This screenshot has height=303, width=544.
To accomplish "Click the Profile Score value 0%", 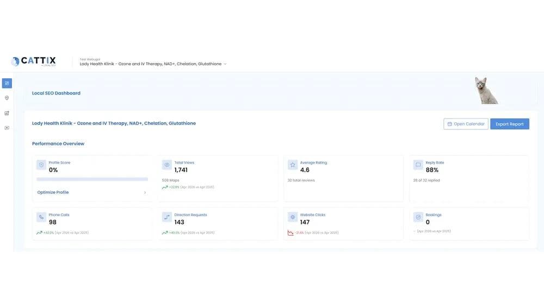I will tap(53, 170).
